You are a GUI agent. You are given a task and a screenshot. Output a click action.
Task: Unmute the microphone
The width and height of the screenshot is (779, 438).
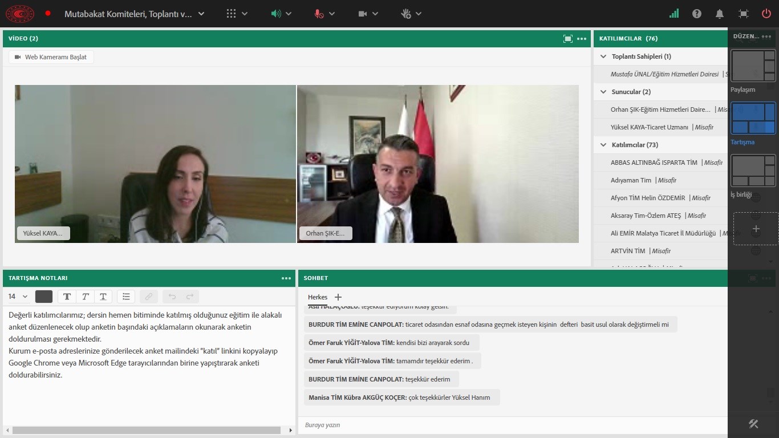click(319, 14)
